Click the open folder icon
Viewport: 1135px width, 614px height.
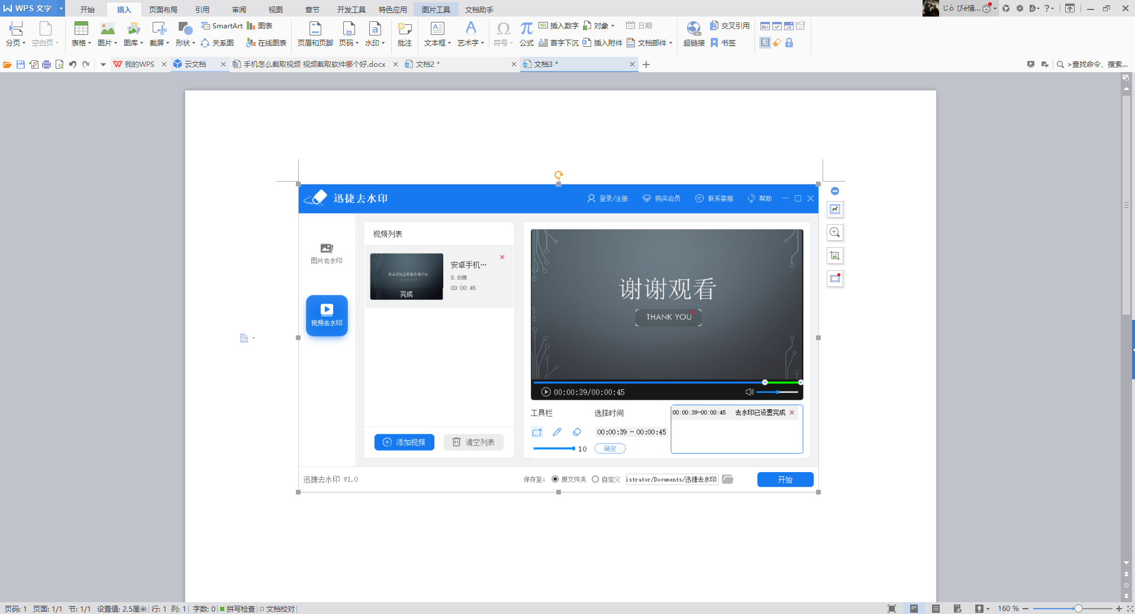tap(7, 64)
